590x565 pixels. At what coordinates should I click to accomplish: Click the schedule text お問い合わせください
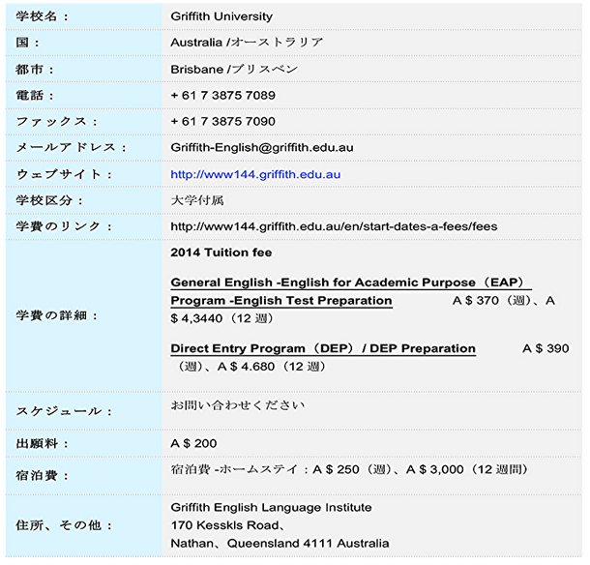pyautogui.click(x=237, y=405)
